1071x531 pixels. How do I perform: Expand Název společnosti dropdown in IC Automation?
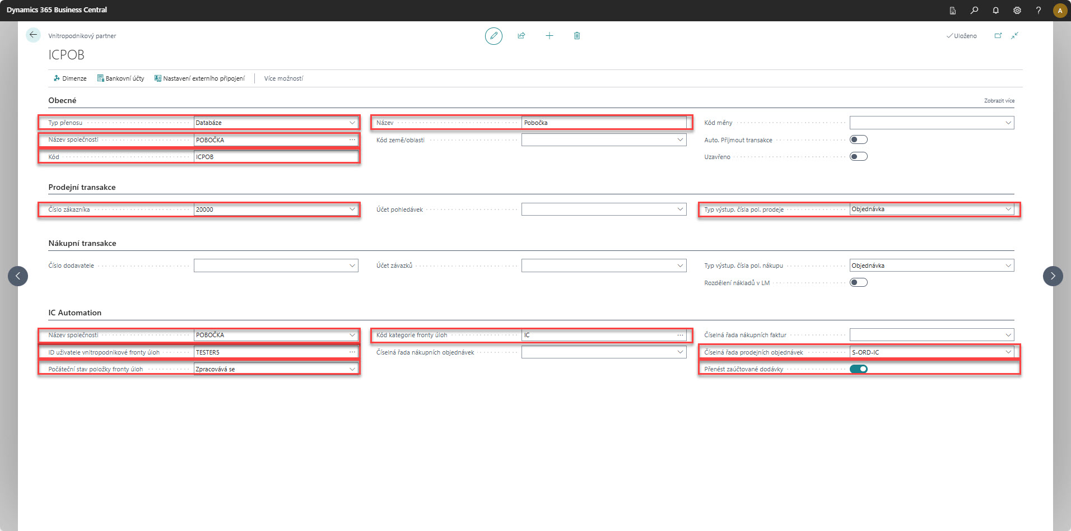coord(352,335)
